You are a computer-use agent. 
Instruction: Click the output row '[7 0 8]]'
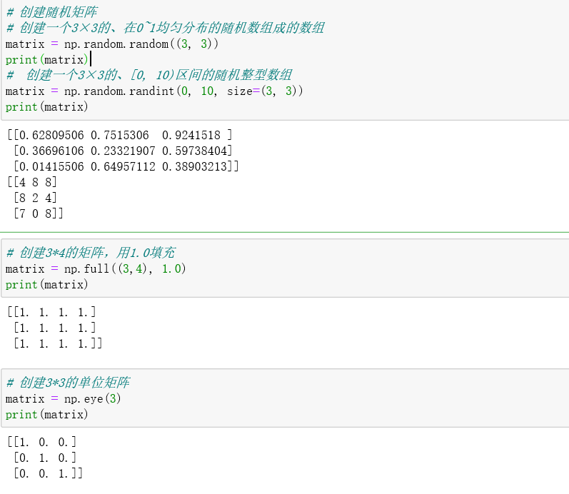[x=38, y=213]
